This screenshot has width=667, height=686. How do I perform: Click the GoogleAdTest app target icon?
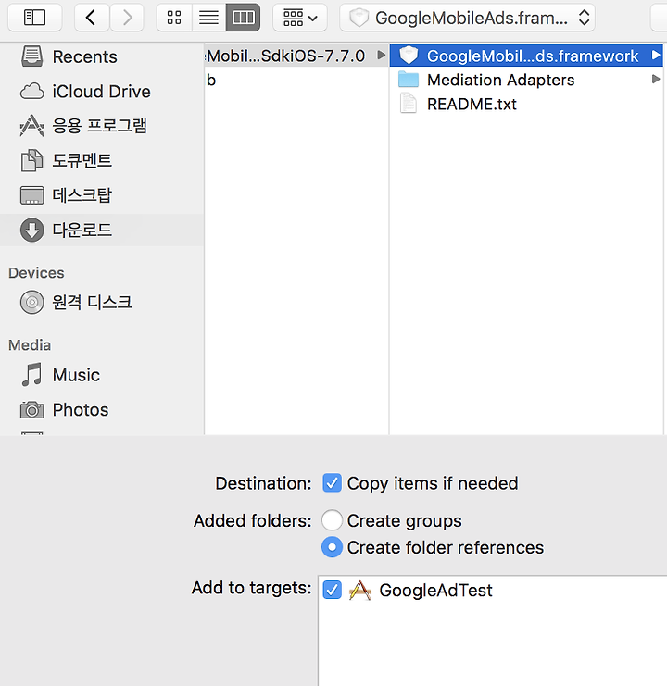(360, 590)
